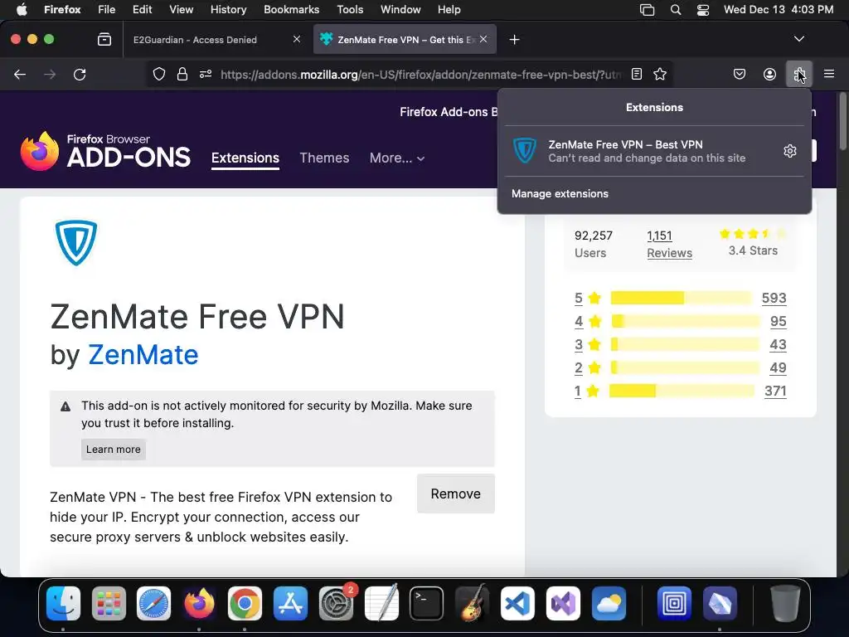Expand the More… dropdown menu
This screenshot has height=637, width=849.
(x=397, y=158)
